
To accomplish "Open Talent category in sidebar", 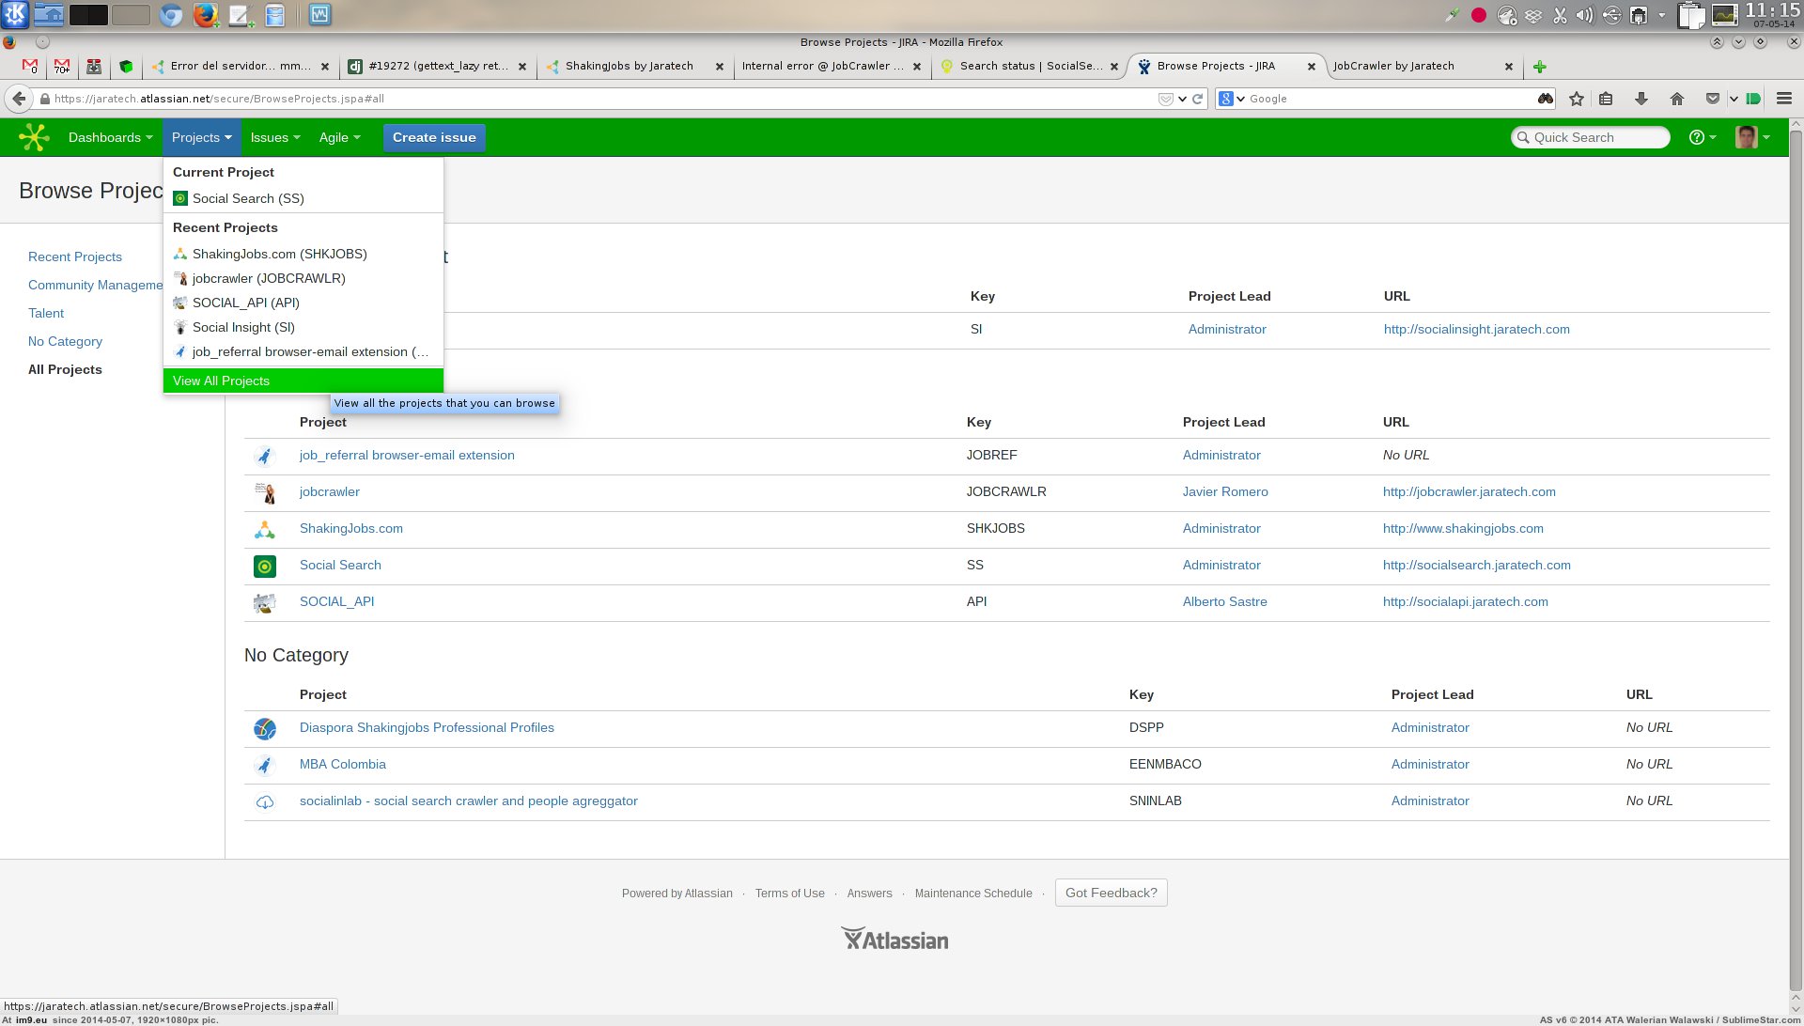I will [x=46, y=313].
